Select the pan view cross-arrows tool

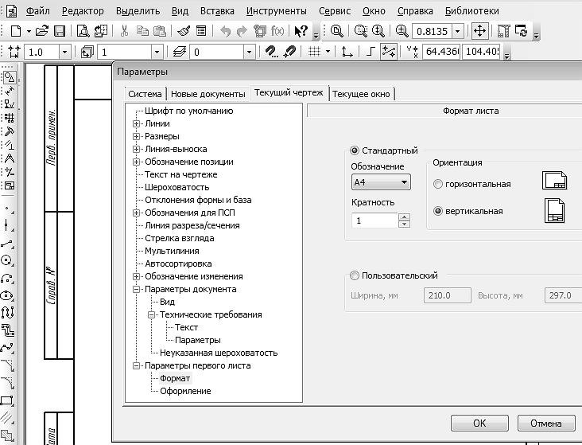pos(479,31)
